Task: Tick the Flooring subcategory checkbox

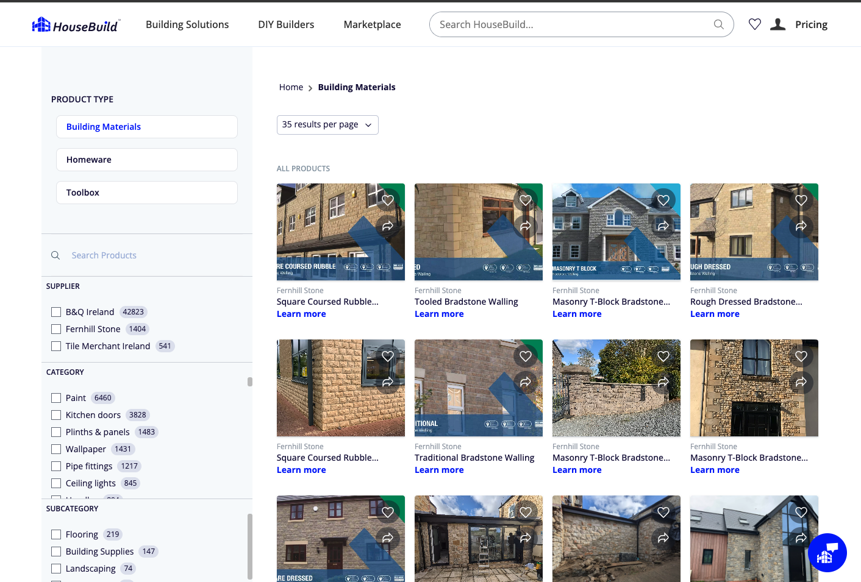Action: [x=56, y=534]
